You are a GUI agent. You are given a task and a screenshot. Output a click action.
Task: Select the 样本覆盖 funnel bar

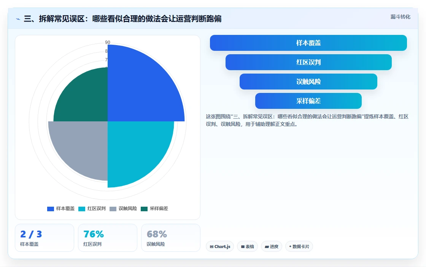click(x=308, y=43)
